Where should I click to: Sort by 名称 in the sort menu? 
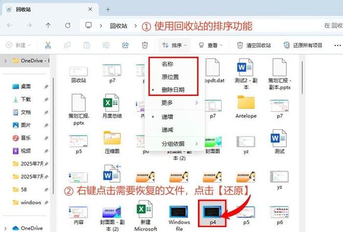tap(167, 64)
